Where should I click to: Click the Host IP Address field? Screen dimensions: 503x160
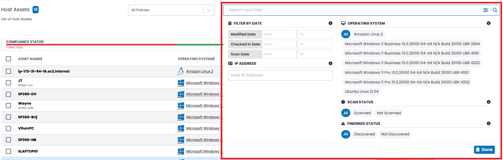[x=280, y=75]
